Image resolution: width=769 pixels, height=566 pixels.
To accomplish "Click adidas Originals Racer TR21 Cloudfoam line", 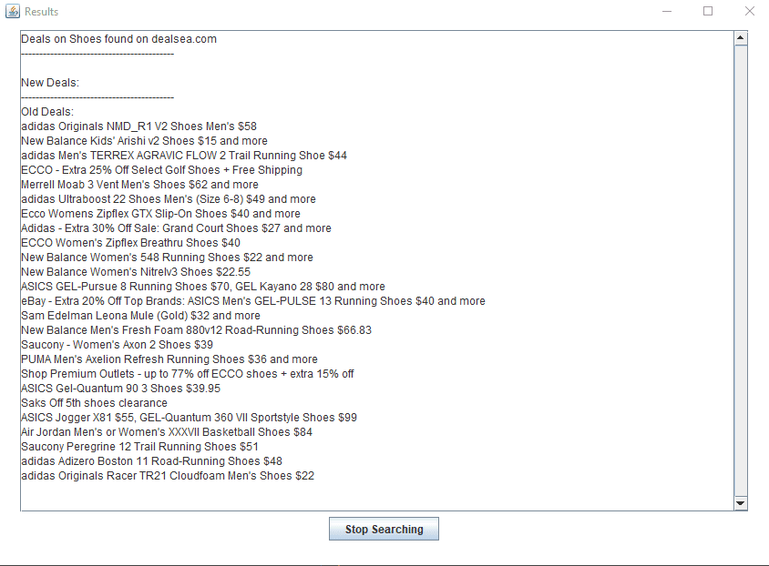I will coord(168,476).
